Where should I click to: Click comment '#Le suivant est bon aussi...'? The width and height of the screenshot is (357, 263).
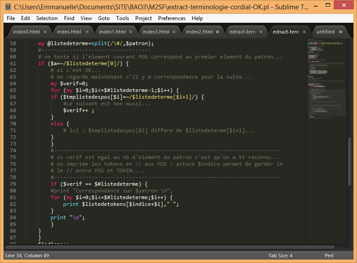pyautogui.click(x=107, y=104)
